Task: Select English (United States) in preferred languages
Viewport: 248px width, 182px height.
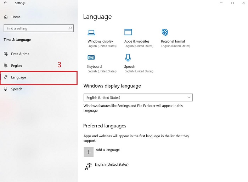Action: [x=112, y=165]
